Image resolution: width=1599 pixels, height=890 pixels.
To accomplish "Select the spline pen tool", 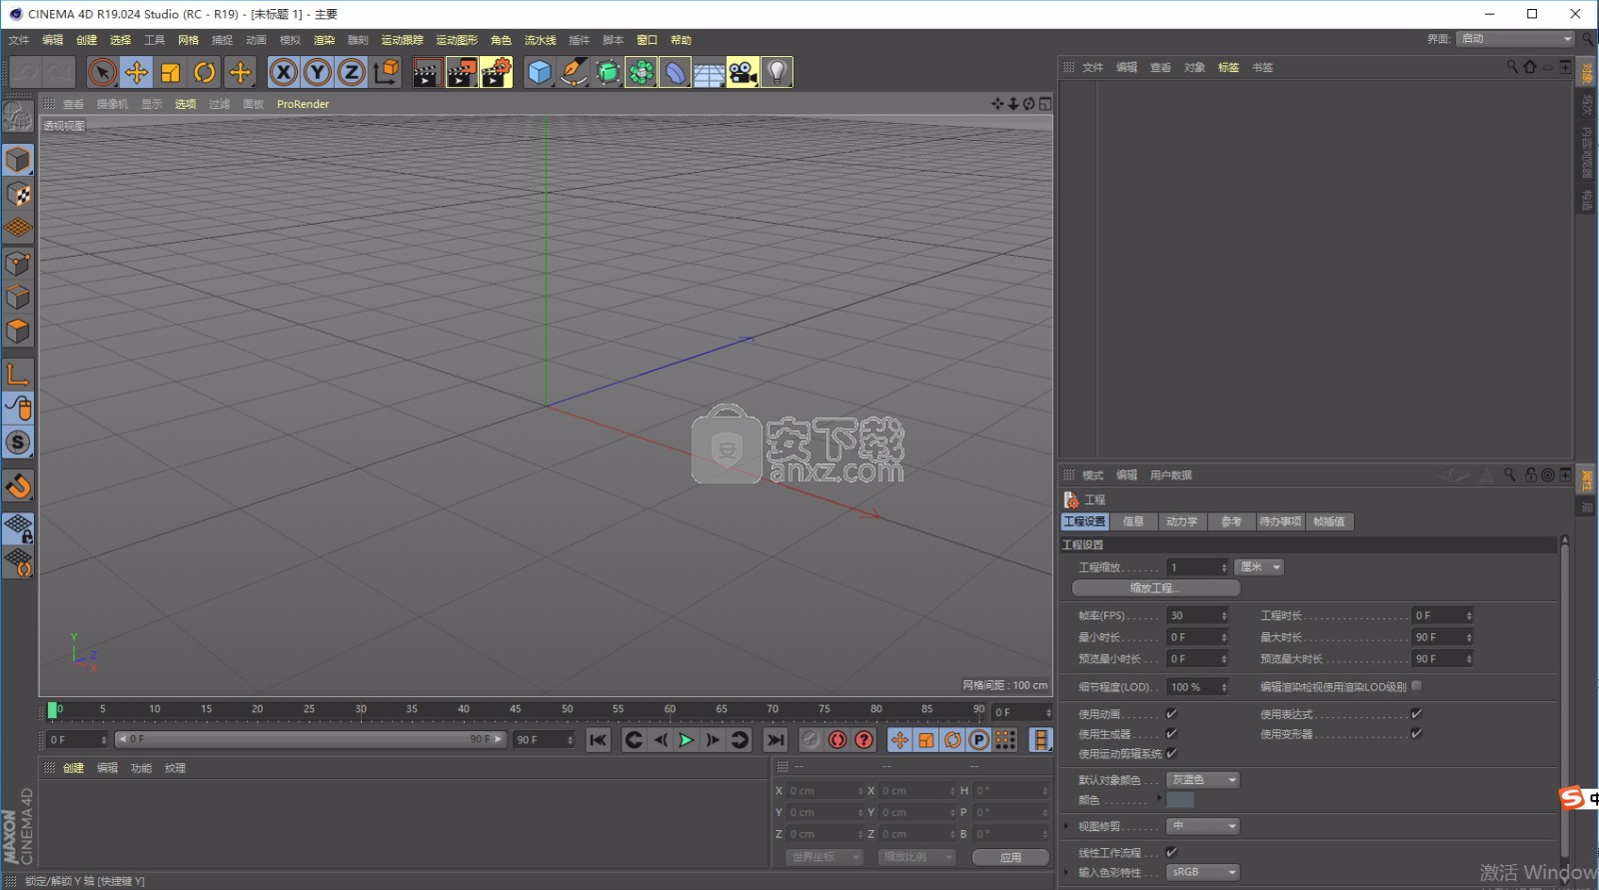I will click(x=574, y=72).
